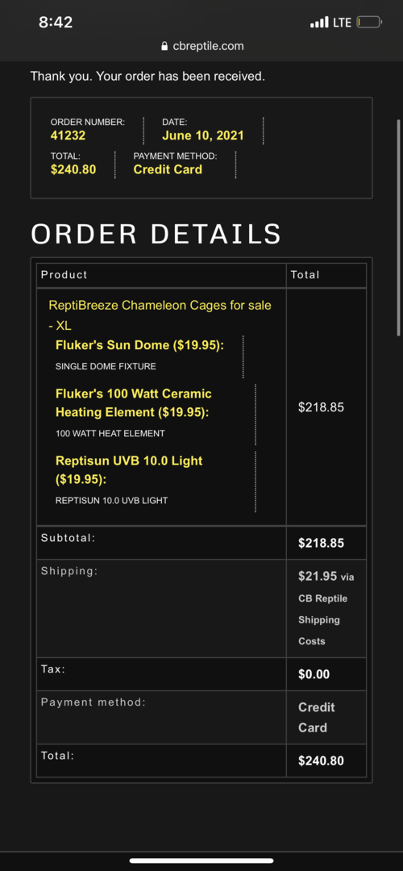
Task: Tap the $218.85 subtotal value
Action: (321, 544)
